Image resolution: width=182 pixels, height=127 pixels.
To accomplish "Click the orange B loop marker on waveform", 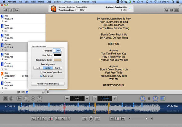I will (109, 112).
